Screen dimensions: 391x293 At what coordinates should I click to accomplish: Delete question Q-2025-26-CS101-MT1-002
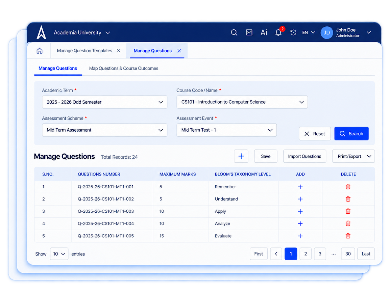(x=348, y=199)
